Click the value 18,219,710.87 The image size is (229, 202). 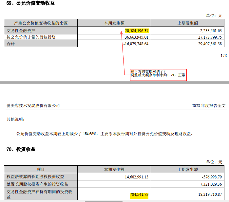click(210, 194)
